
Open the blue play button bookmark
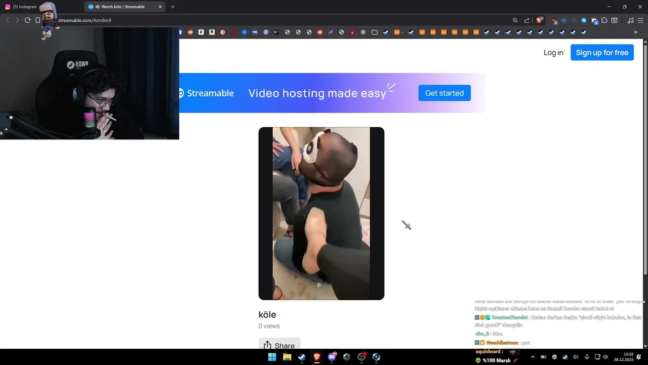[x=244, y=32]
